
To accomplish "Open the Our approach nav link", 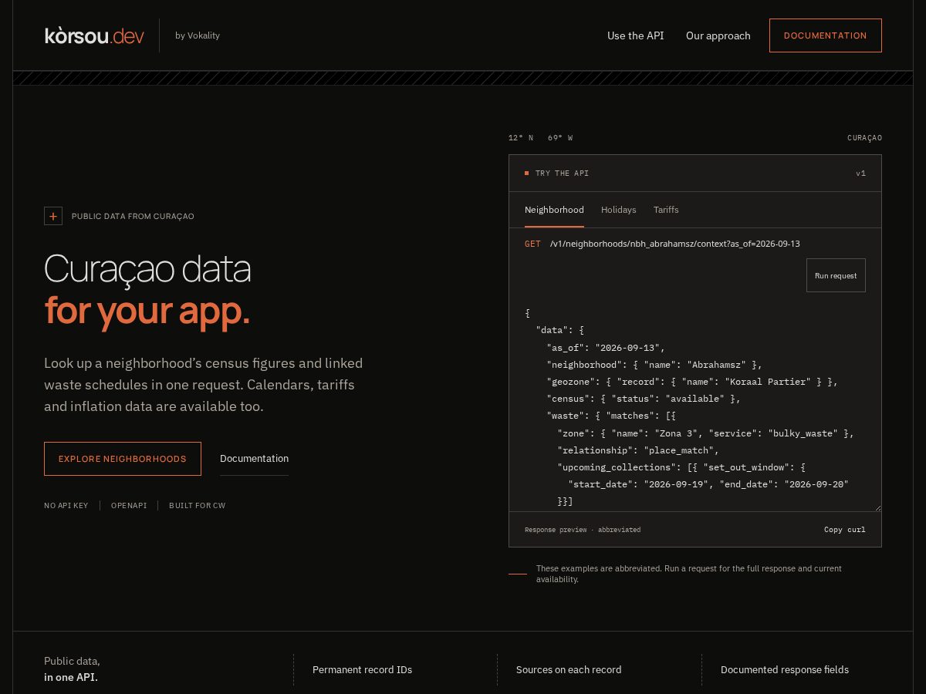I will (718, 35).
